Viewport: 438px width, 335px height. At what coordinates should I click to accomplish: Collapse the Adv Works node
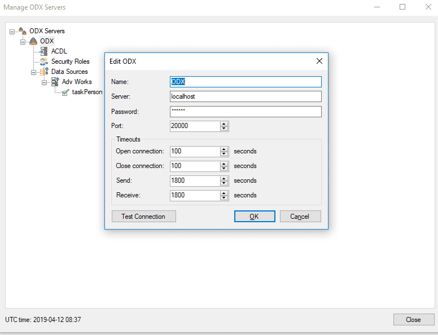click(x=44, y=83)
